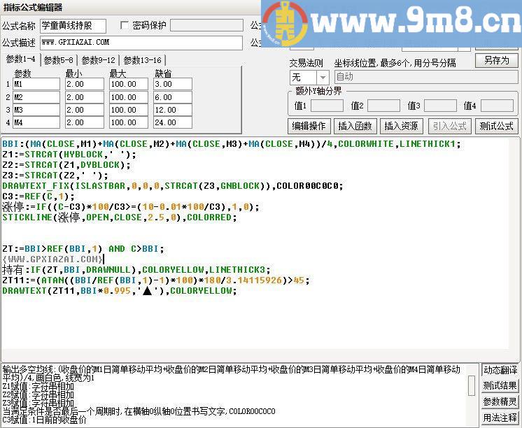Click the 插入资源 button

tap(401, 126)
